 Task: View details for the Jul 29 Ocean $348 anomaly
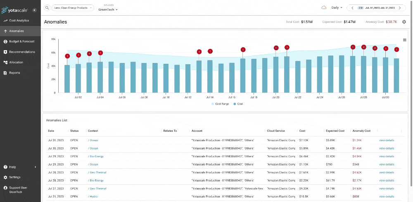387,165
